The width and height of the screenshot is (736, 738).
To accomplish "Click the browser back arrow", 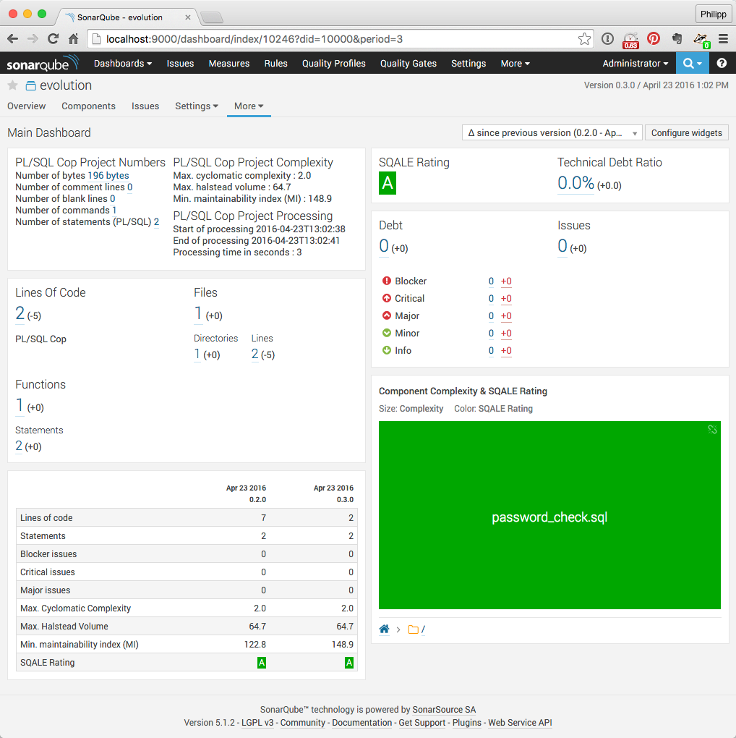I will coord(13,39).
